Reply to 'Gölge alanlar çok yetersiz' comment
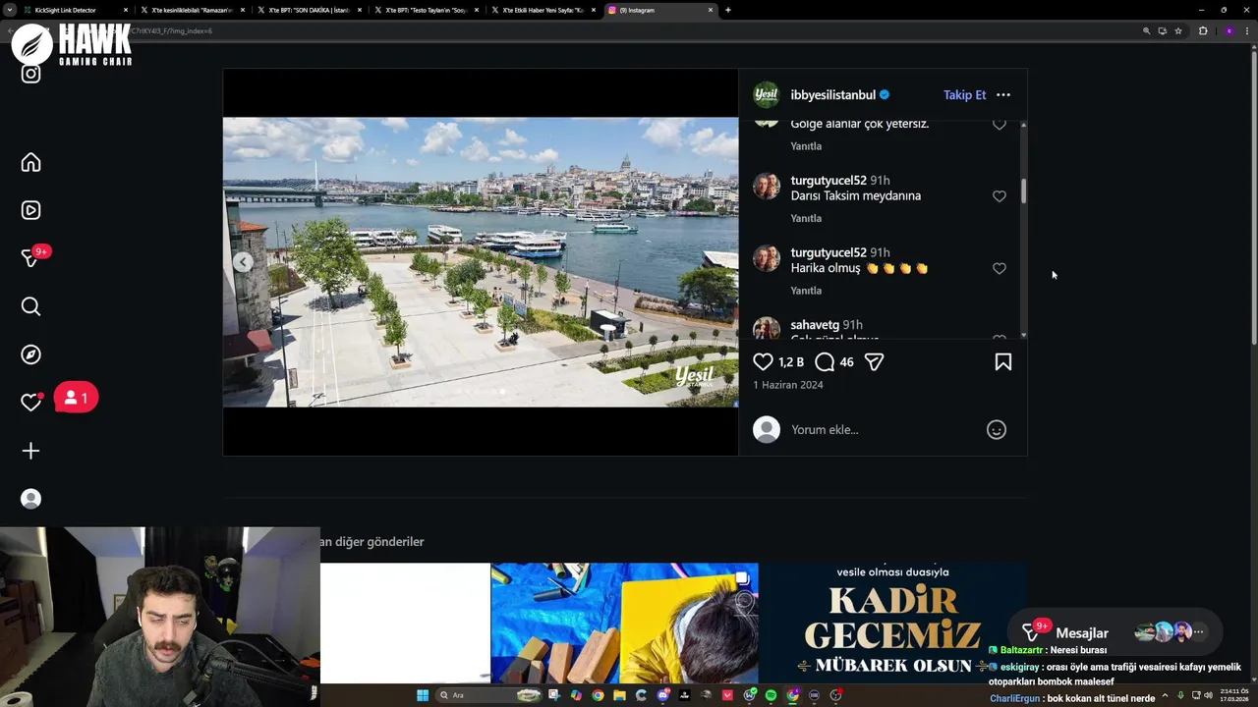The image size is (1258, 707). click(x=806, y=146)
